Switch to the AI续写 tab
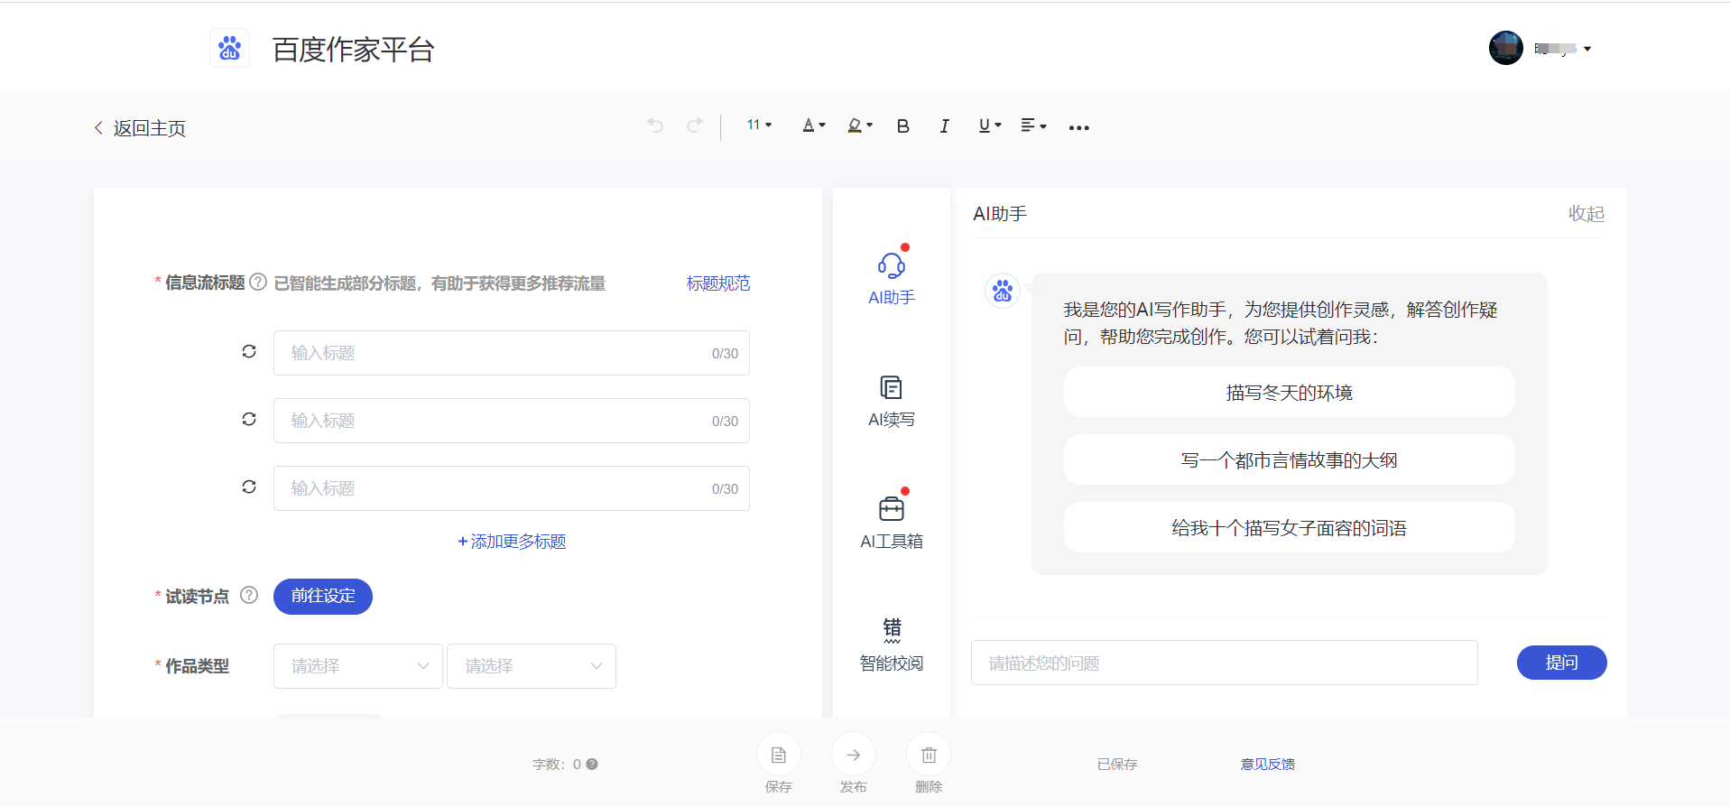The height and width of the screenshot is (807, 1730). click(x=891, y=402)
